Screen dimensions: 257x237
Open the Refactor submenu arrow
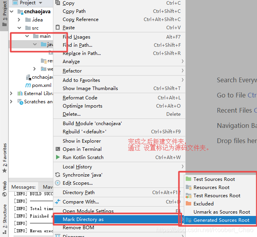tap(182, 71)
